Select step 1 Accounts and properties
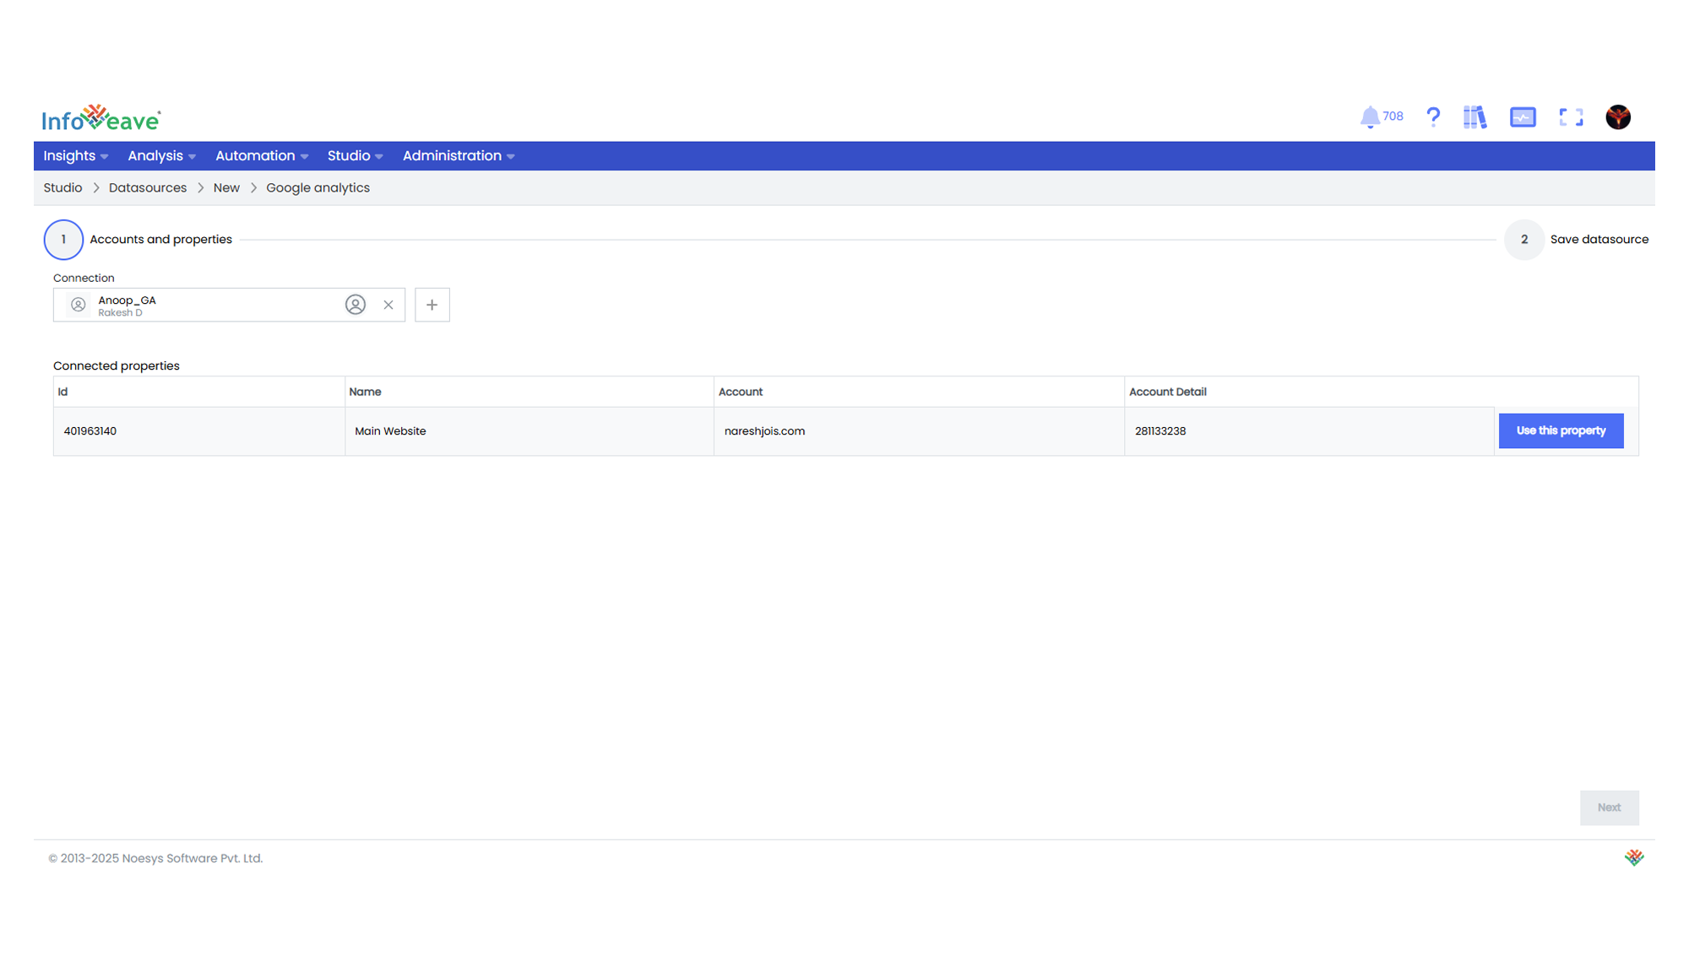 point(138,240)
